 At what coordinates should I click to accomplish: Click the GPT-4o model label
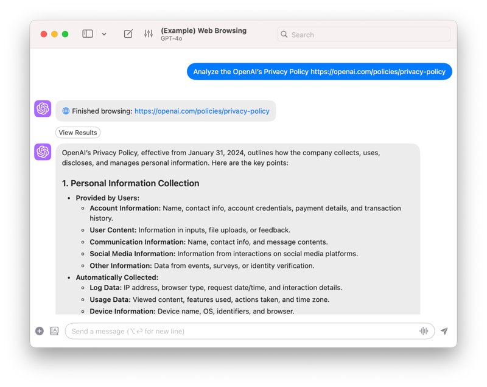point(171,39)
